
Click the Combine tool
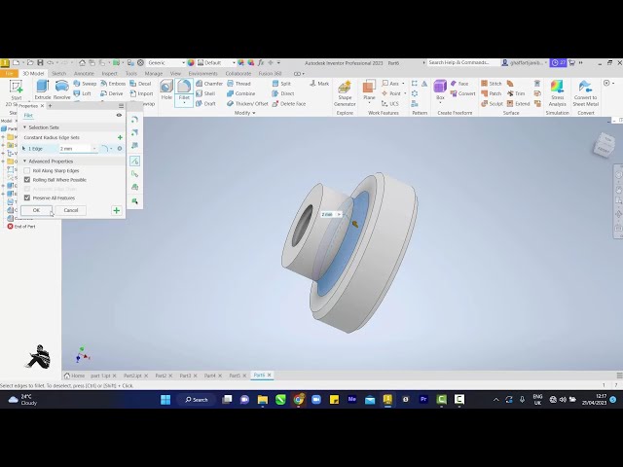(241, 93)
